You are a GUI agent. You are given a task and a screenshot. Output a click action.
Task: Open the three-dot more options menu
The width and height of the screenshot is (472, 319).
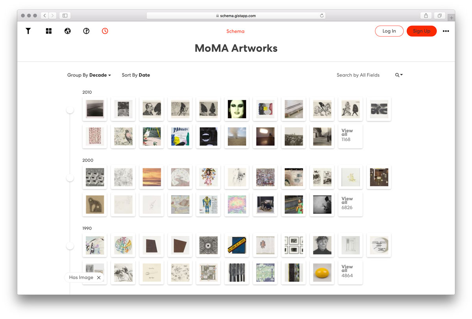(x=446, y=31)
